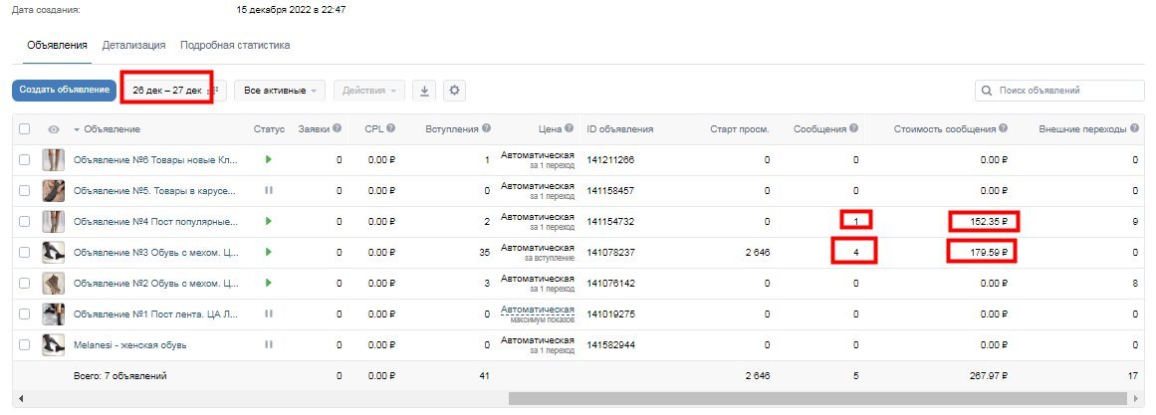The image size is (1156, 415).
Task: Click help icon beside Стоимость сообщения
Action: point(1003,128)
